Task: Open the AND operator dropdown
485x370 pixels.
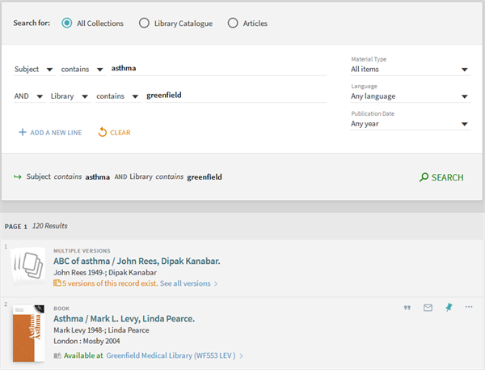Action: click(x=28, y=96)
